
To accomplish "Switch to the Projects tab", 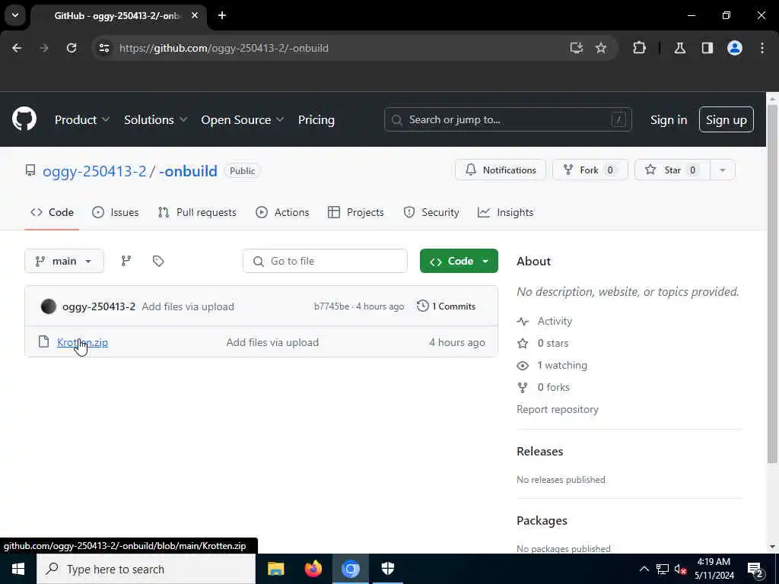I will click(x=356, y=212).
